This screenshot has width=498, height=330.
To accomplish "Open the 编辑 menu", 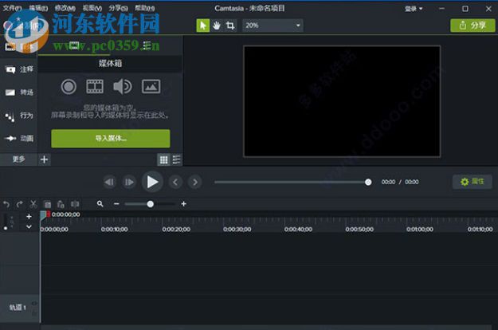I will pos(38,8).
